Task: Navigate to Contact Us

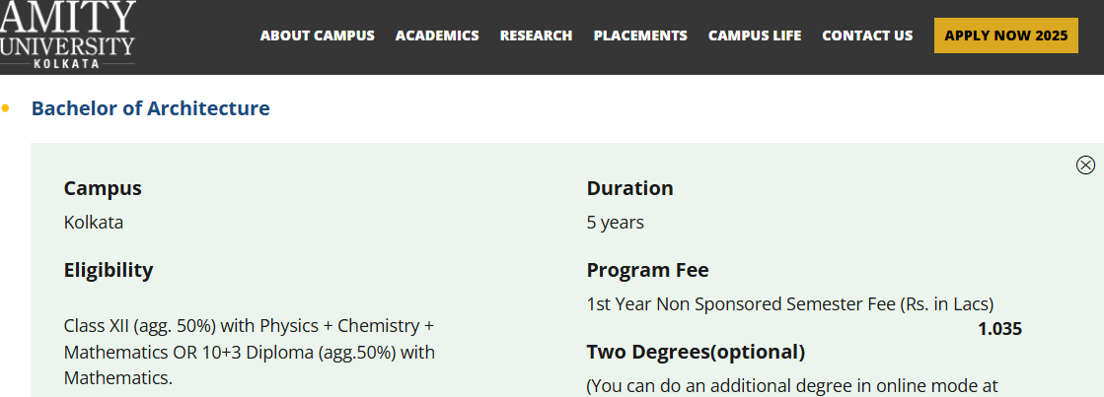Action: [867, 35]
